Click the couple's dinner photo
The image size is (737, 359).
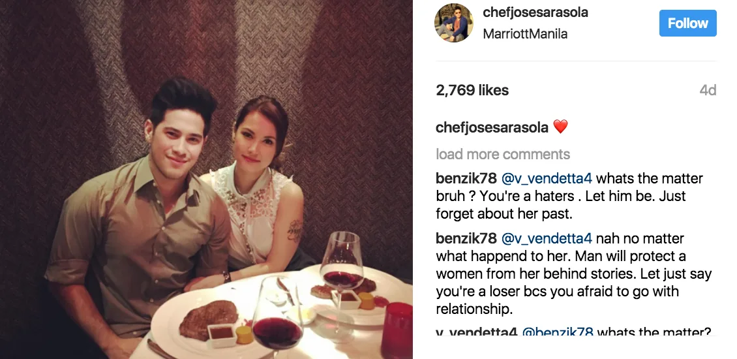pyautogui.click(x=206, y=179)
